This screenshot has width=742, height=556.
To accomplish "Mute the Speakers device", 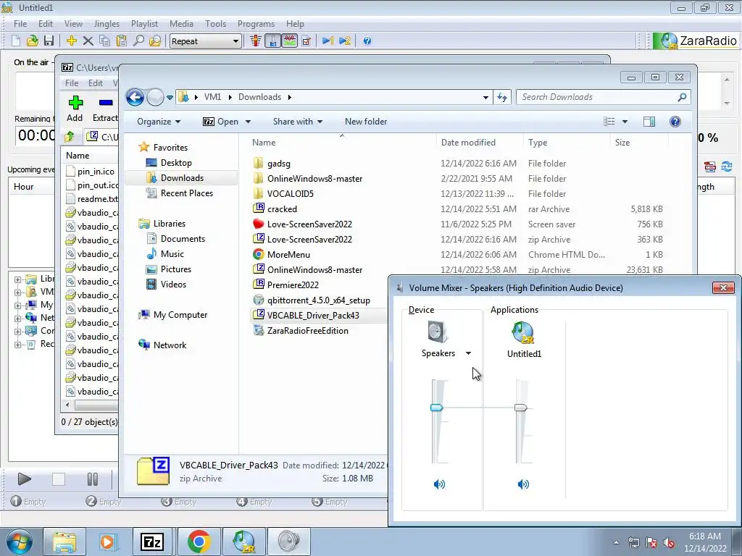I will [439, 484].
